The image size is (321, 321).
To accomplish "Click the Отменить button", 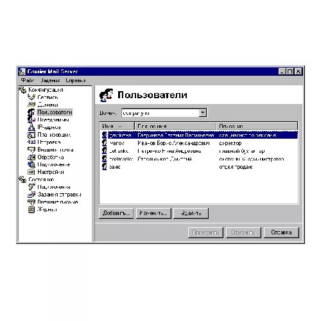I will pos(243,232).
